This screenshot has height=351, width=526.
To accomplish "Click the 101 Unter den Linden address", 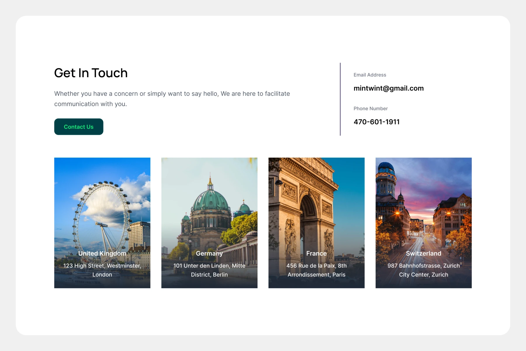I will pos(209,270).
